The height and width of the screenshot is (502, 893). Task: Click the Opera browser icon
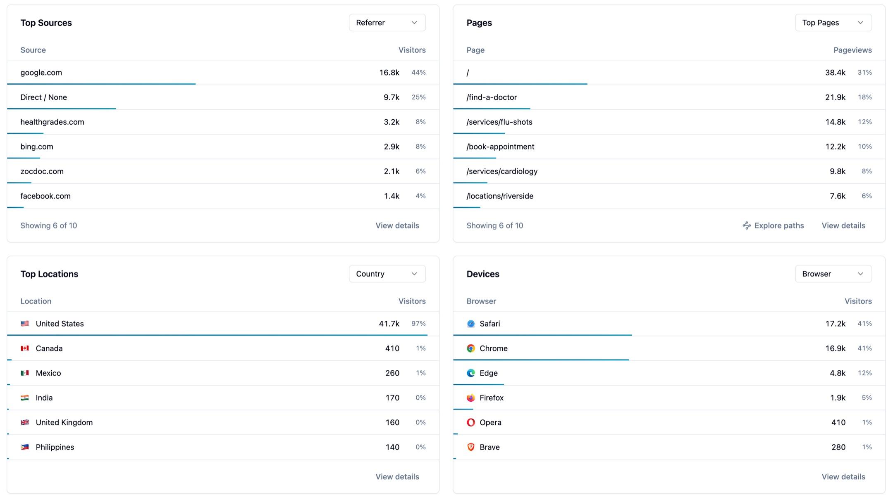pos(470,422)
